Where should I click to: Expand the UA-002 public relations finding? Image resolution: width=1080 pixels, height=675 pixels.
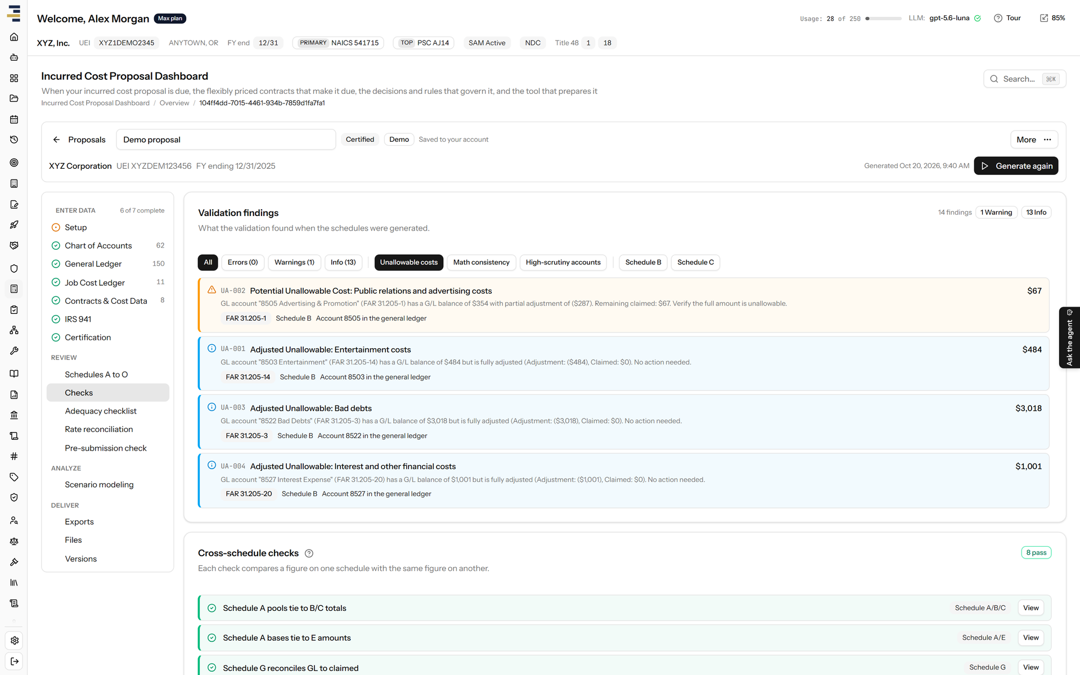623,305
